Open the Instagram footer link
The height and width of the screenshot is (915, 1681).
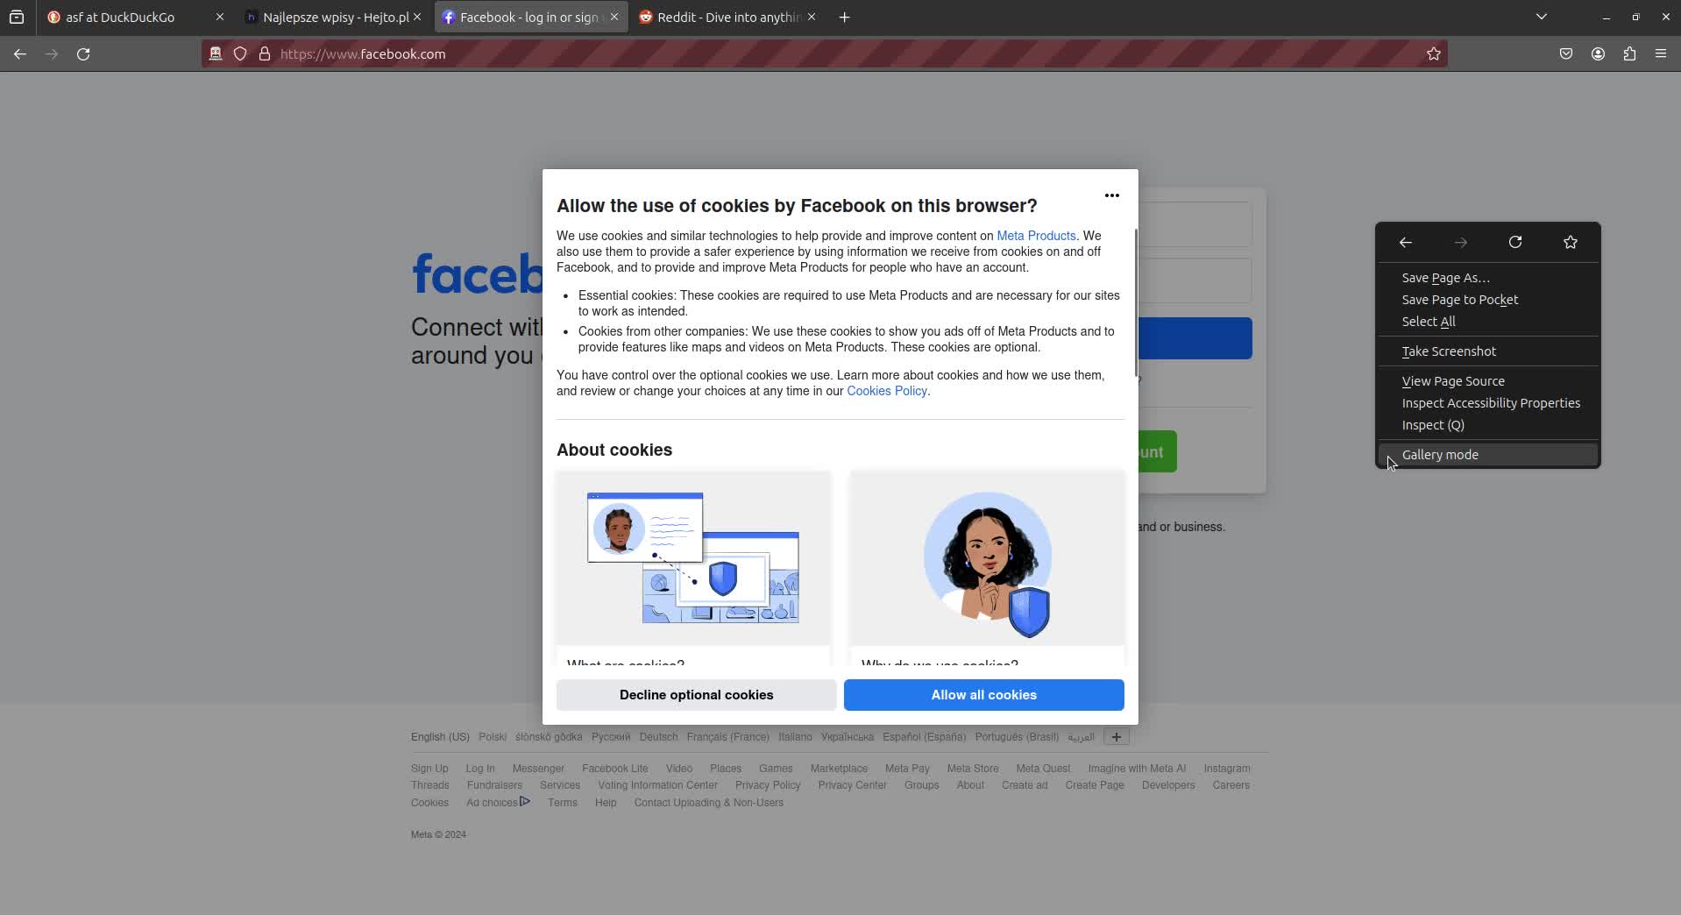coord(1226,769)
